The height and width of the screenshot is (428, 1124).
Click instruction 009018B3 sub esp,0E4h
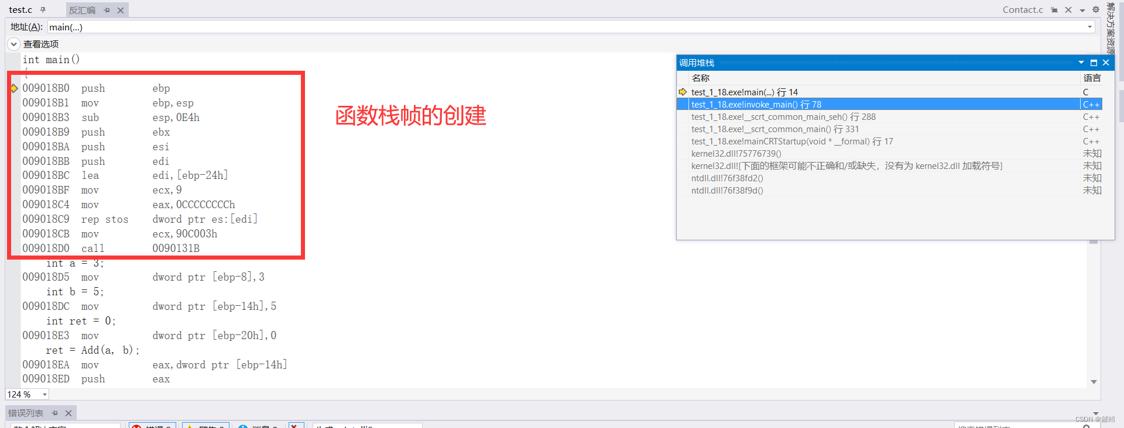(x=111, y=118)
